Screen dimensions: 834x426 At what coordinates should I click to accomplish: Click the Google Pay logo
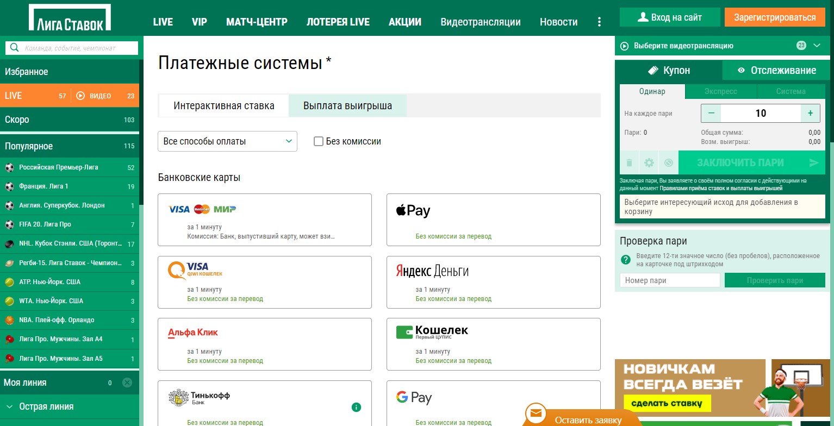414,398
